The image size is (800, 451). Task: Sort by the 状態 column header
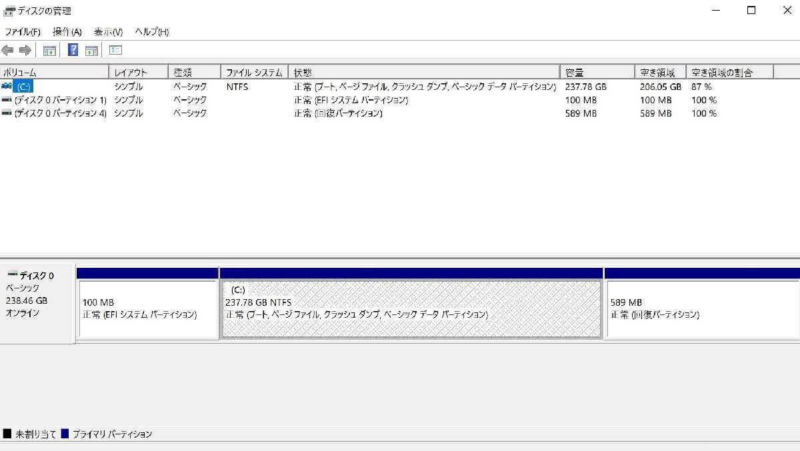tap(425, 72)
